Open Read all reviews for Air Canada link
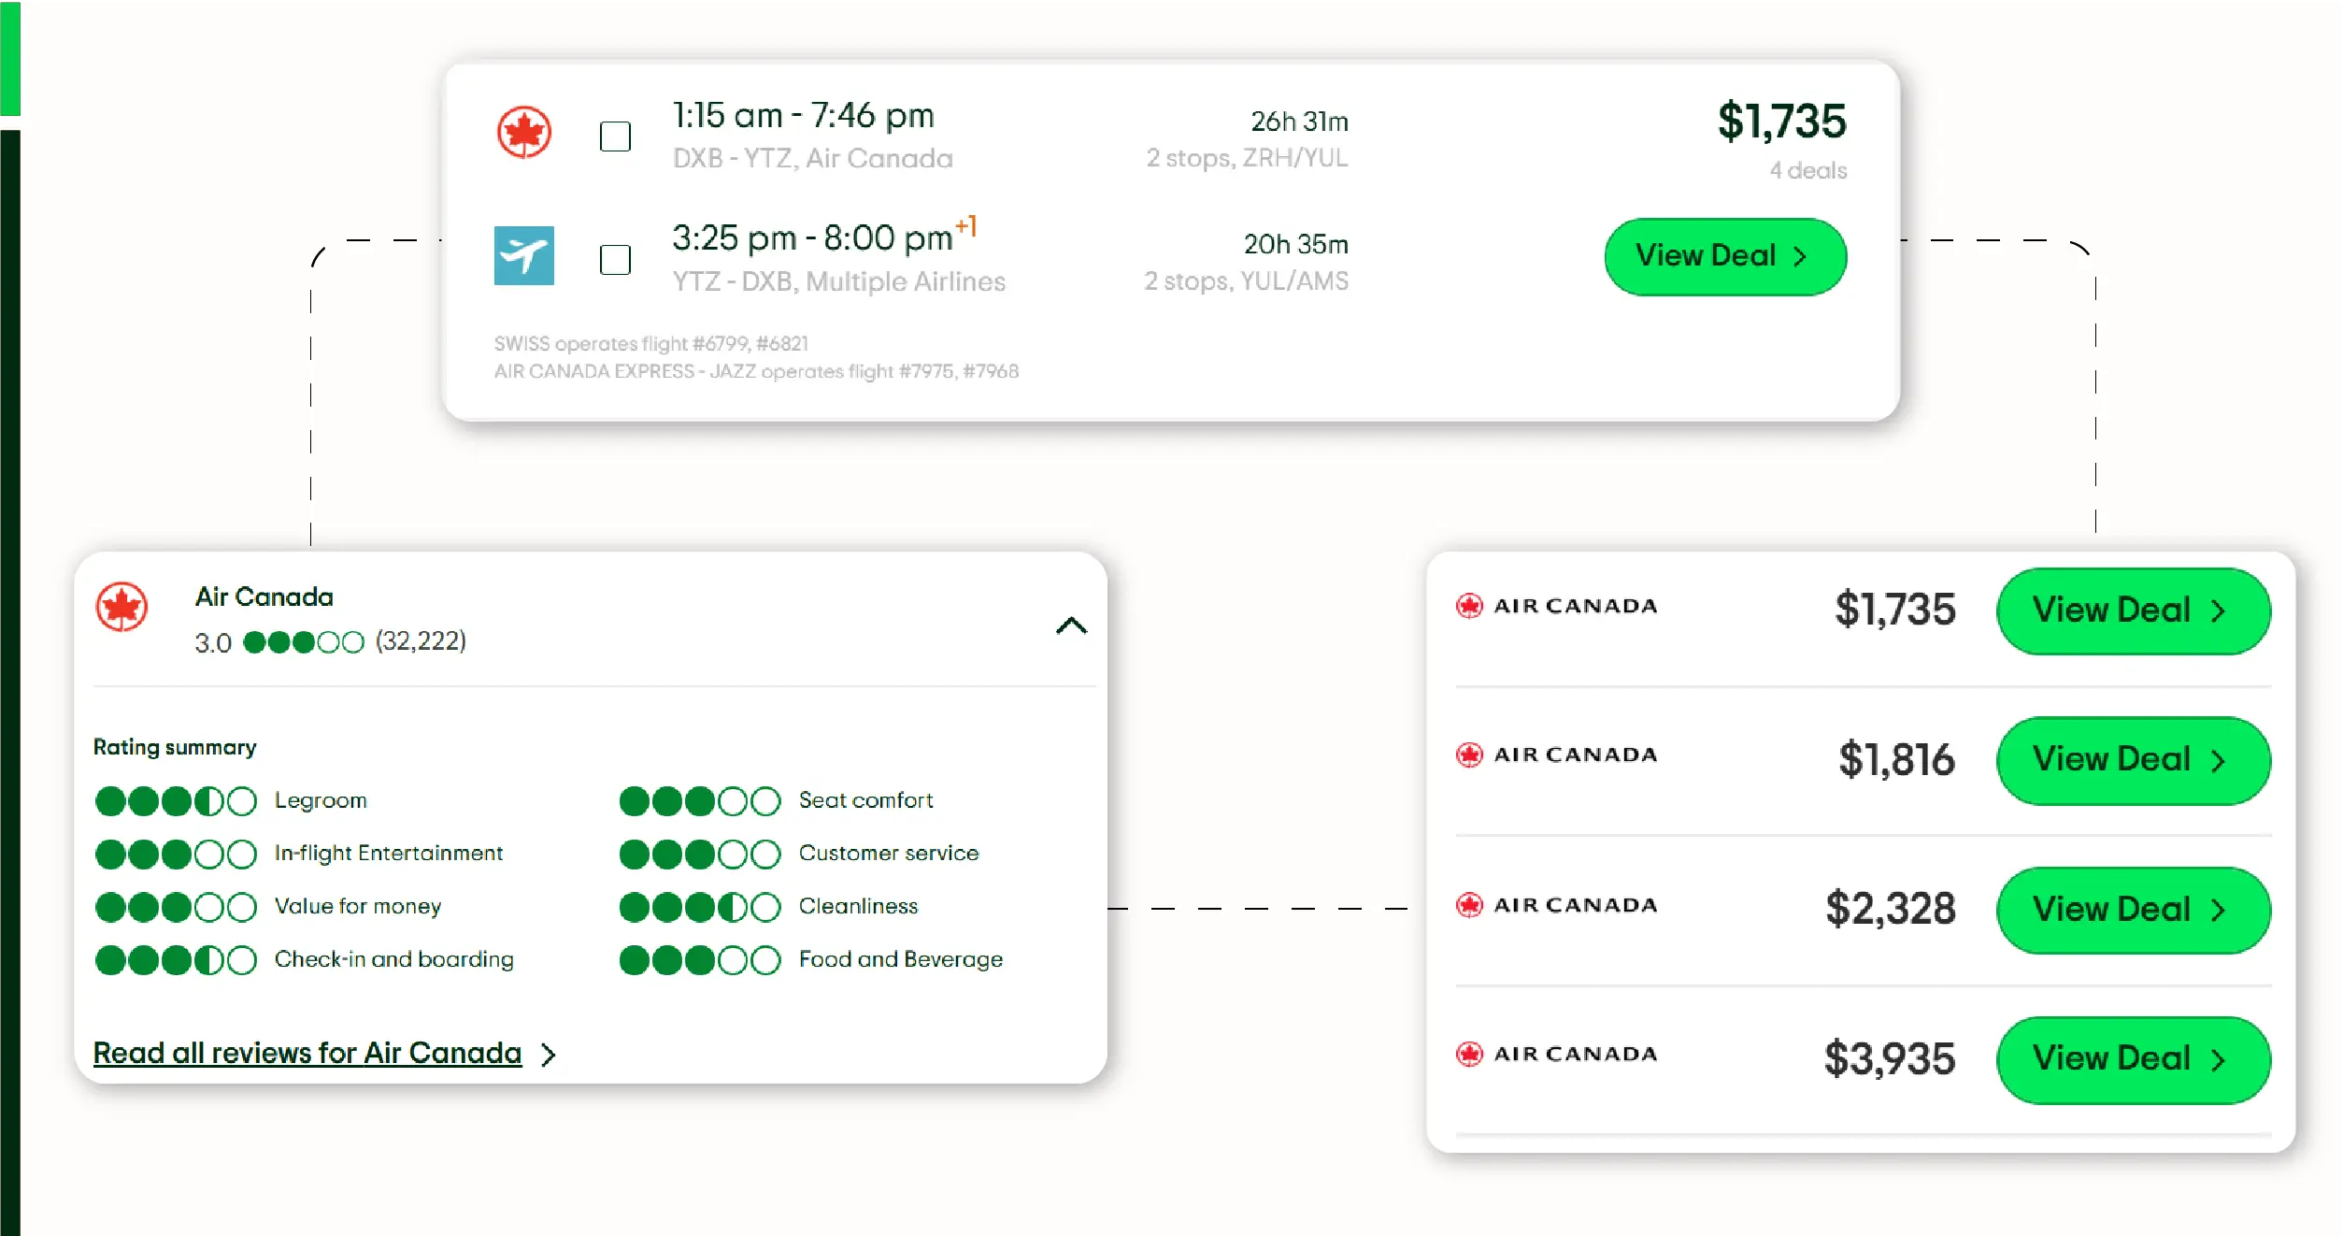This screenshot has width=2343, height=1236. pos(307,1053)
